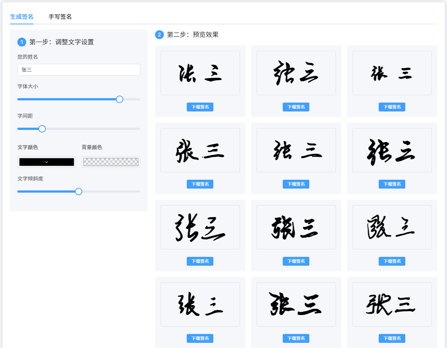Click the step 2 circle icon
The height and width of the screenshot is (348, 447).
[159, 35]
